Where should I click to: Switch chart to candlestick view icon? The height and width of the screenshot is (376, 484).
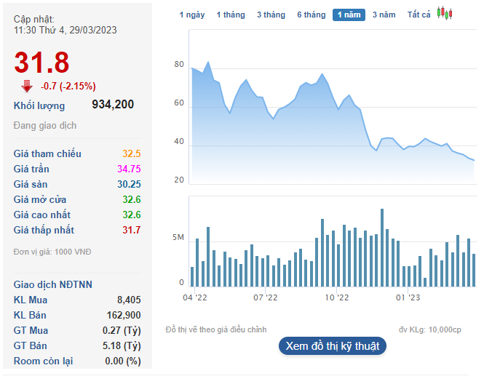[445, 14]
